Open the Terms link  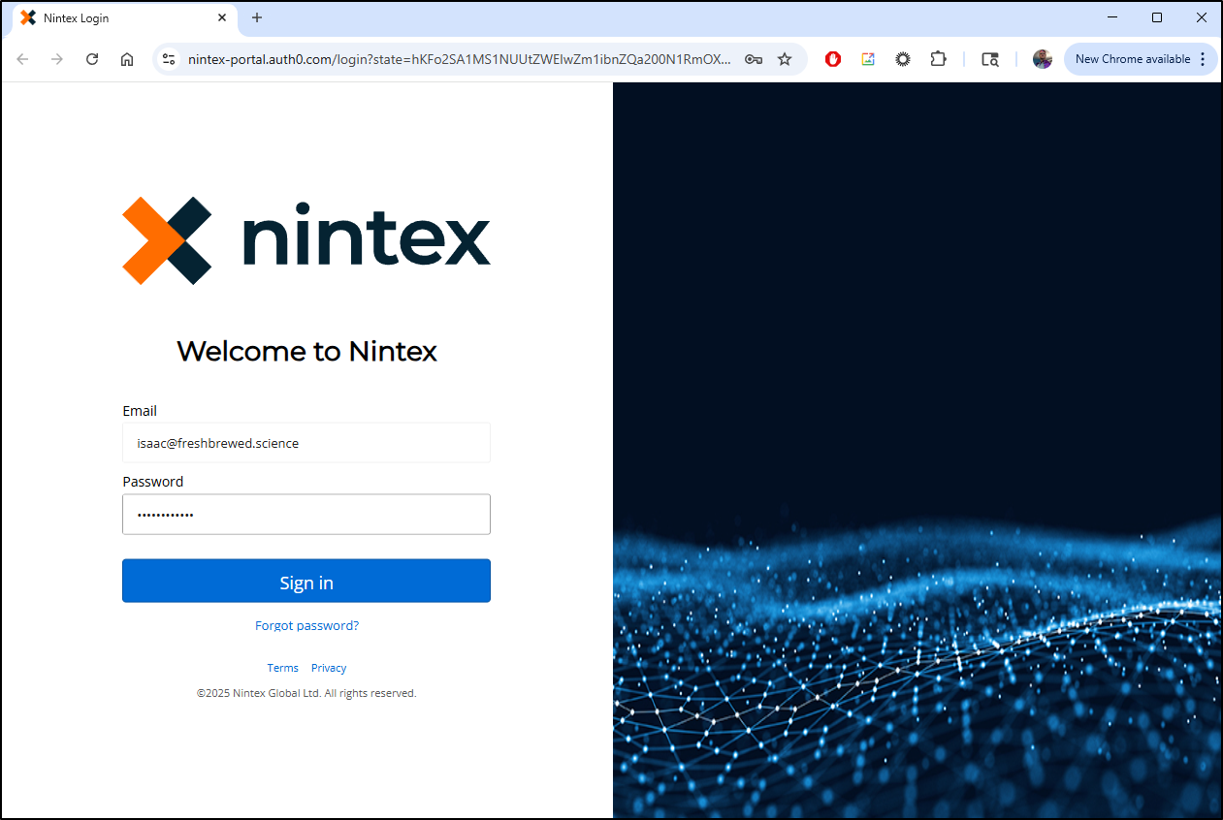coord(283,668)
